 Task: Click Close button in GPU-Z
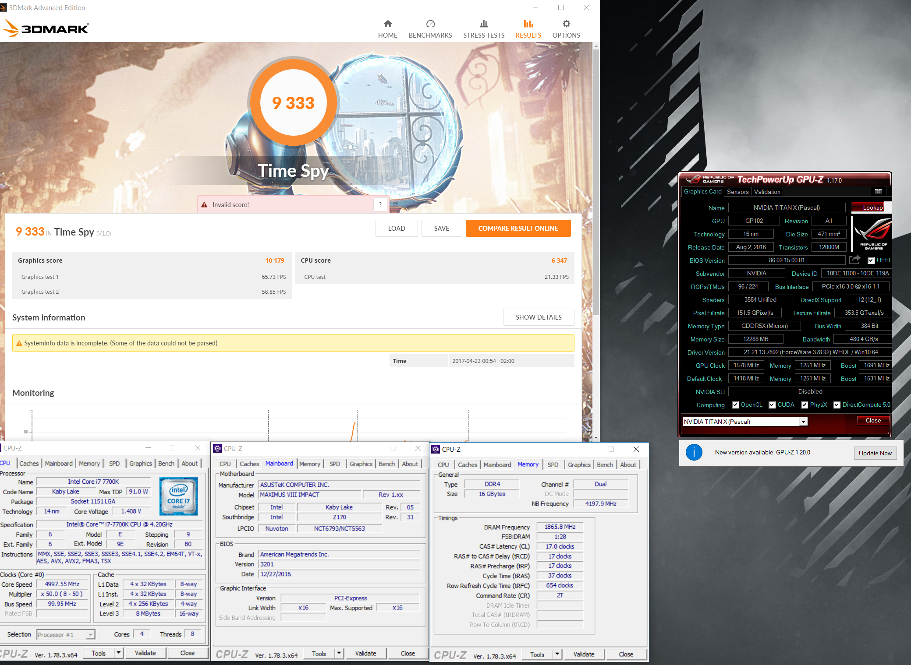click(x=873, y=420)
